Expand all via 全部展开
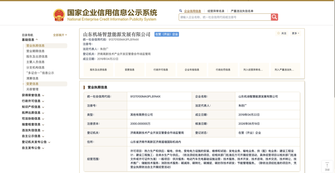This screenshot has height=173, width=335. click(x=60, y=35)
